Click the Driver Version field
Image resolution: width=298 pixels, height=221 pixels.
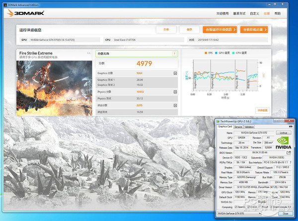[262, 187]
